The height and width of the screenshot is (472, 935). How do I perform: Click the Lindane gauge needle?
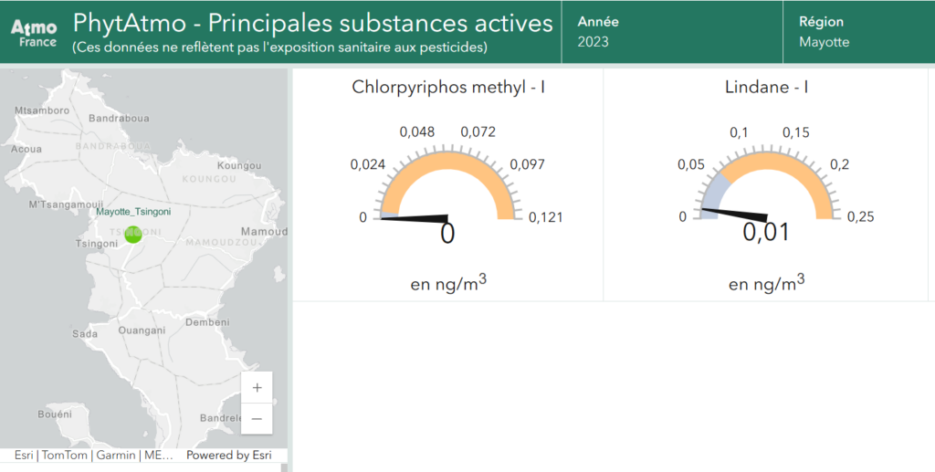pos(734,215)
